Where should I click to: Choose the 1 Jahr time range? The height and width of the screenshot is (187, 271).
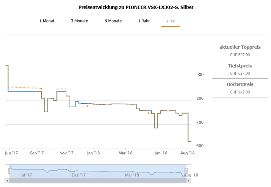pyautogui.click(x=144, y=21)
